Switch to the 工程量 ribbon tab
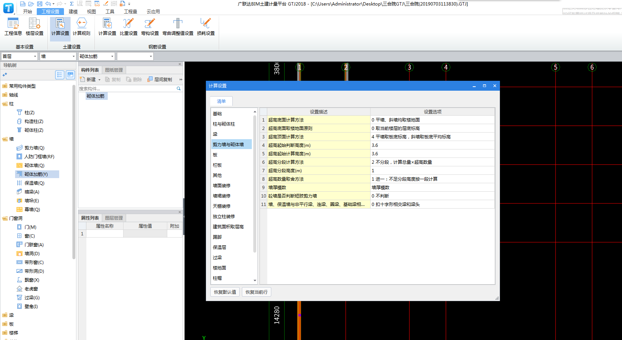The height and width of the screenshot is (340, 622). point(131,12)
